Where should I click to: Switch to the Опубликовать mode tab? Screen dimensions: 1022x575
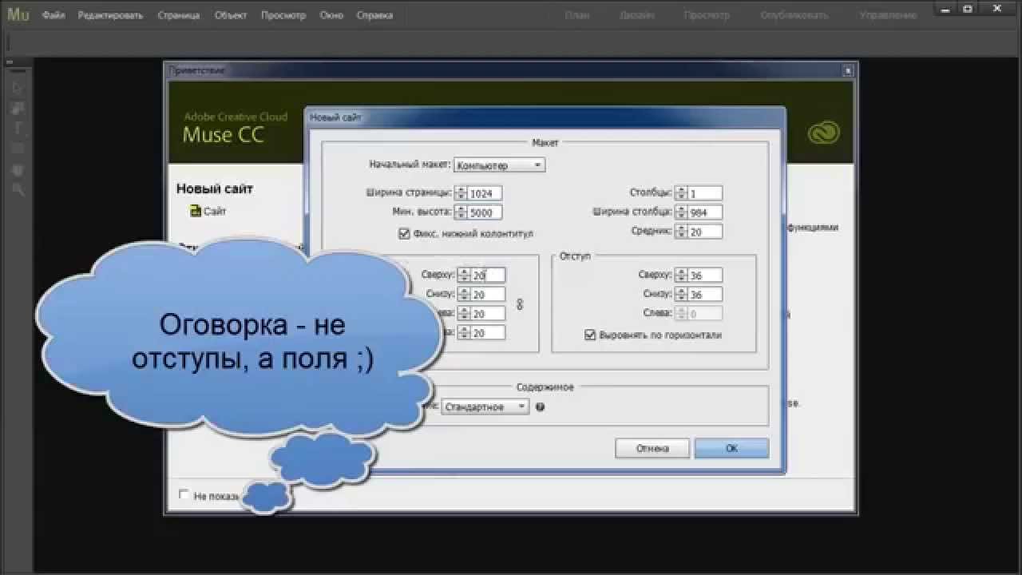point(794,15)
